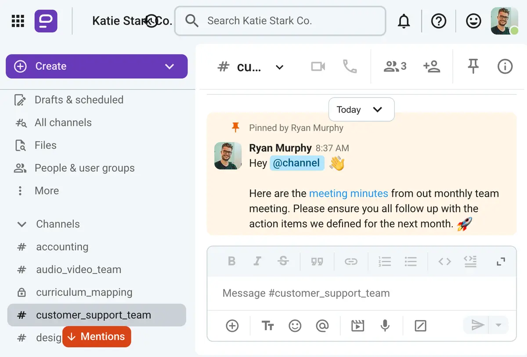Collapse the Channels section

pyautogui.click(x=22, y=224)
